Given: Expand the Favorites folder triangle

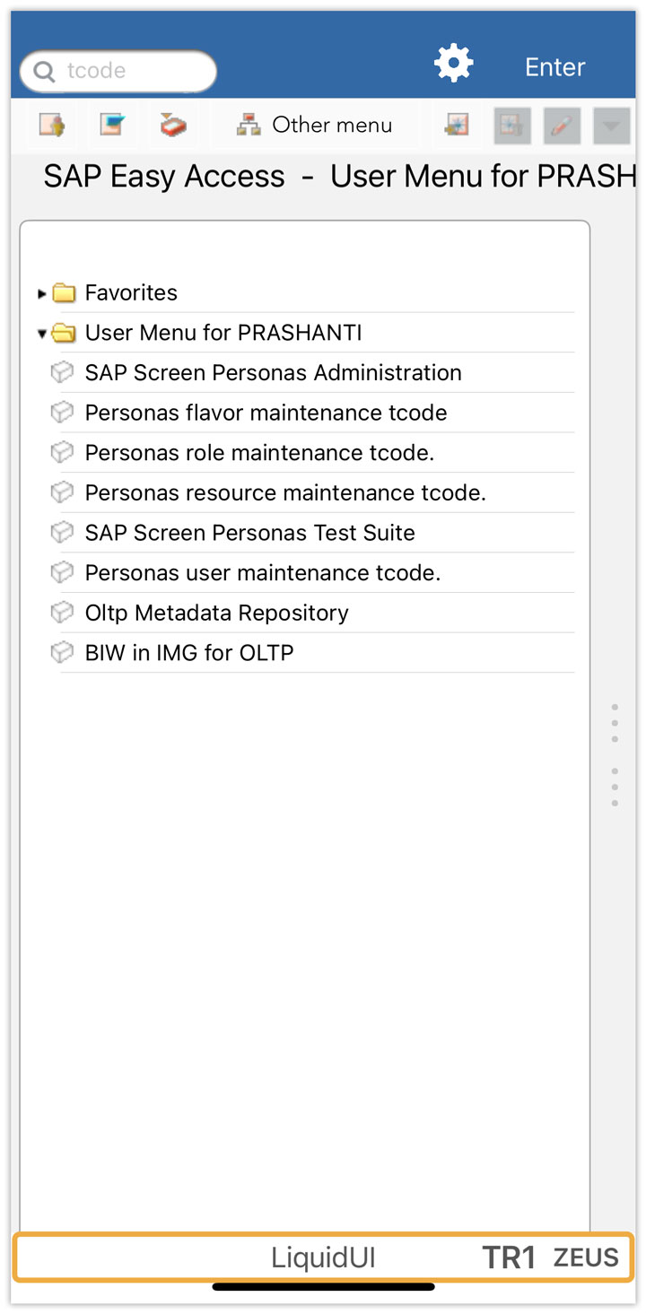Looking at the screenshot, I should click(x=42, y=293).
